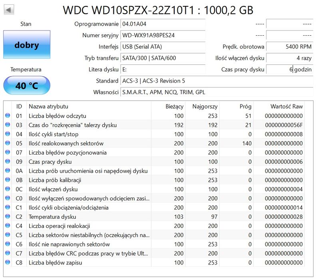Click the blue status icon for row C4
The image size is (316, 280).
pos(8,226)
